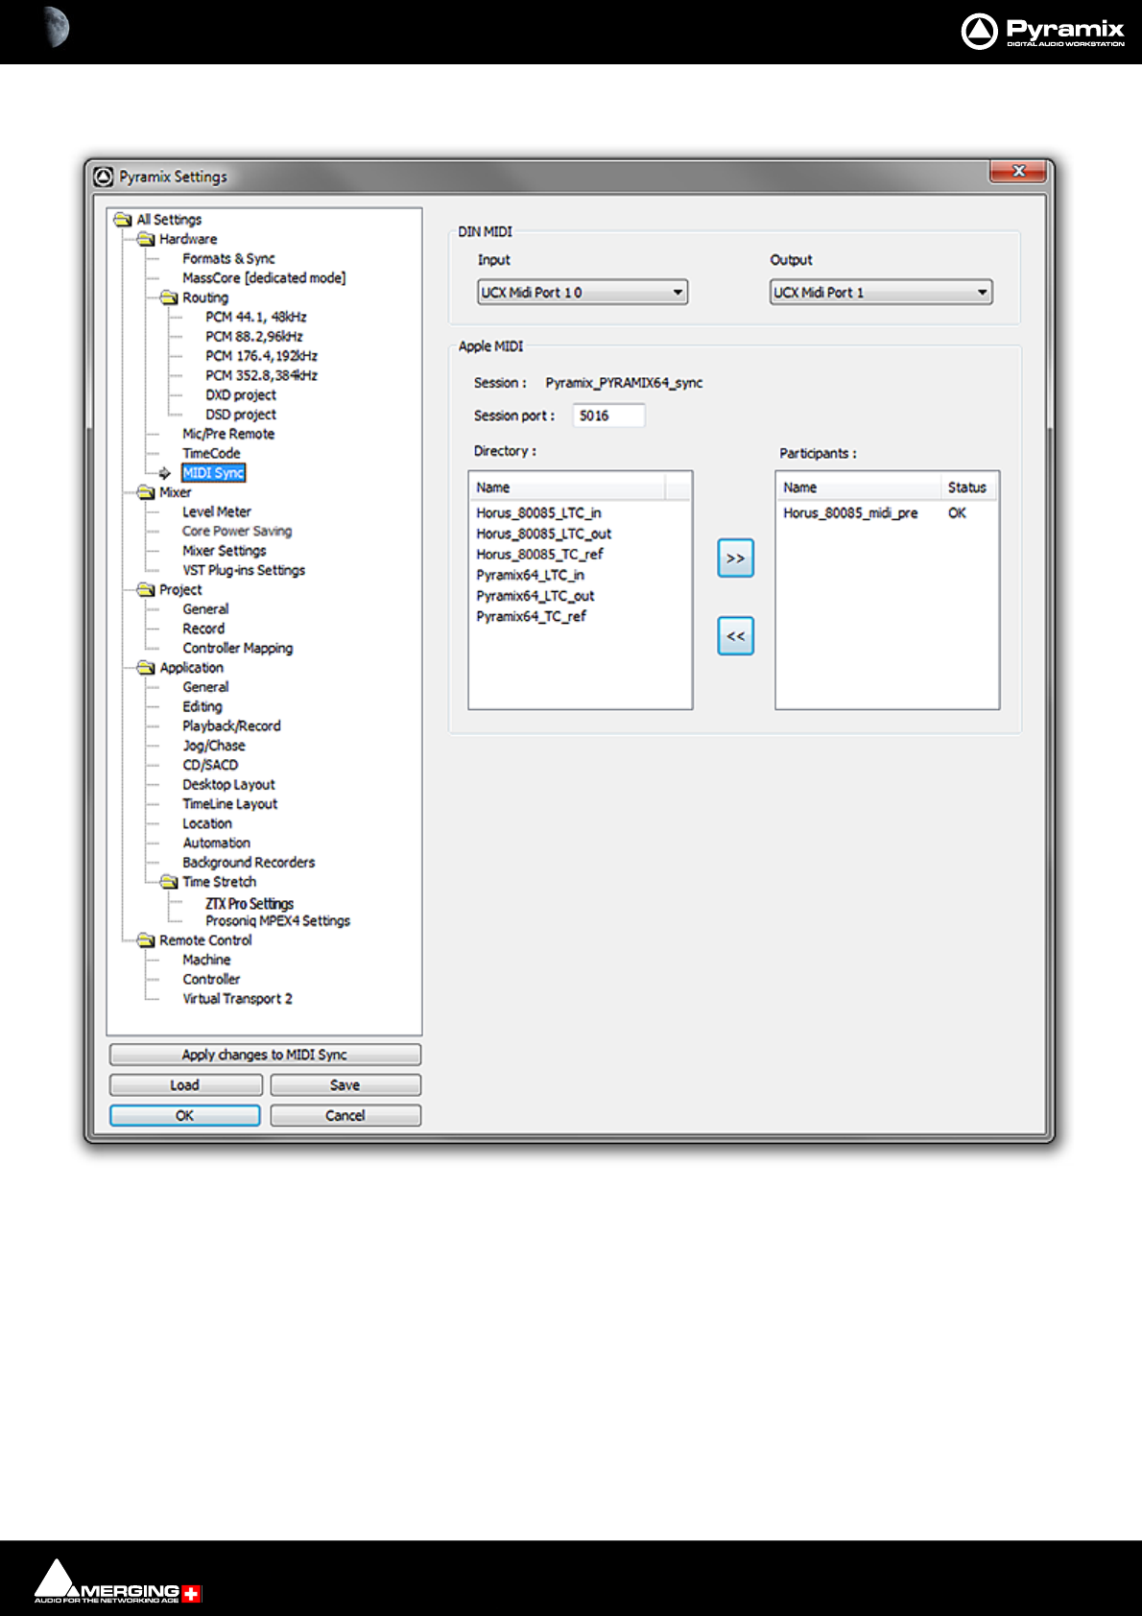The height and width of the screenshot is (1616, 1142).
Task: Open Level Meter settings
Action: point(217,512)
